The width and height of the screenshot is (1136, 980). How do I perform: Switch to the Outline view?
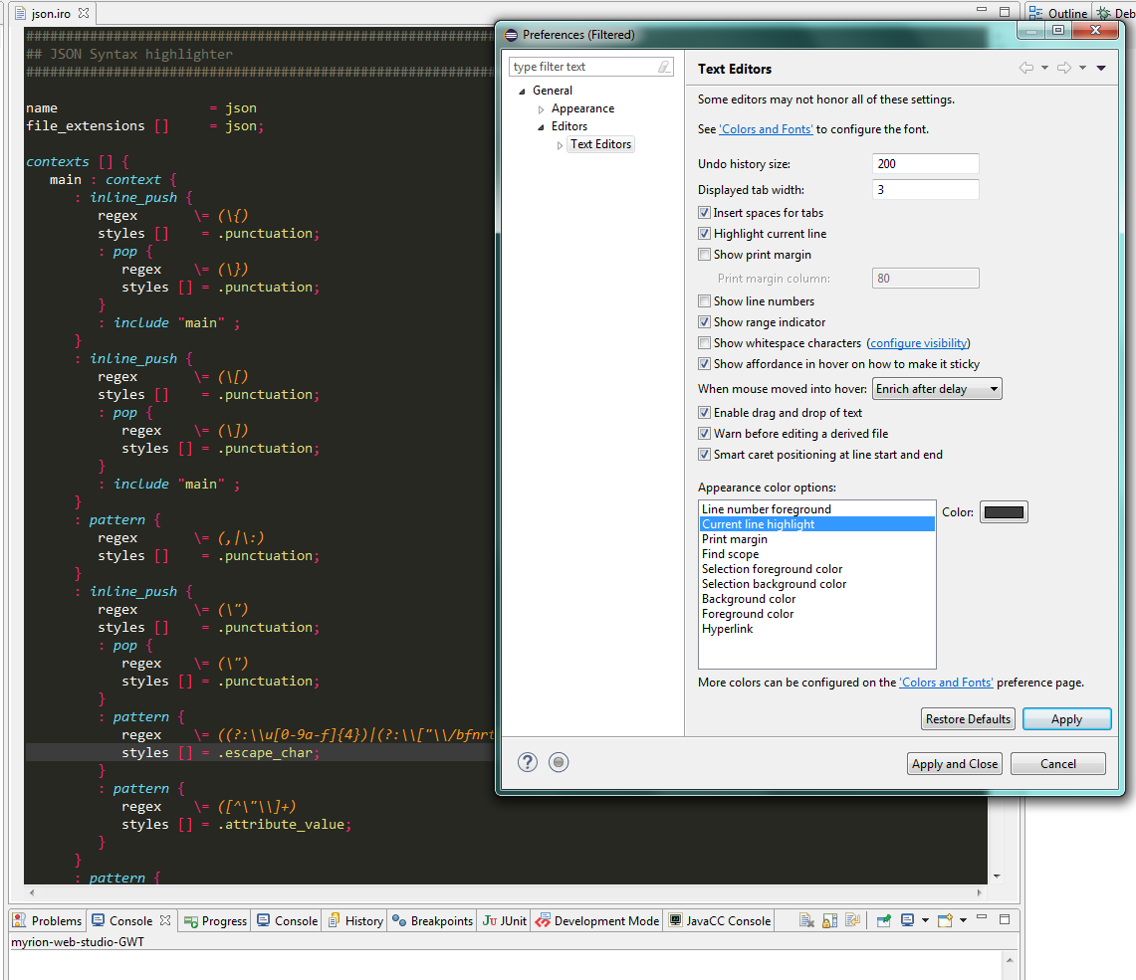click(1066, 12)
